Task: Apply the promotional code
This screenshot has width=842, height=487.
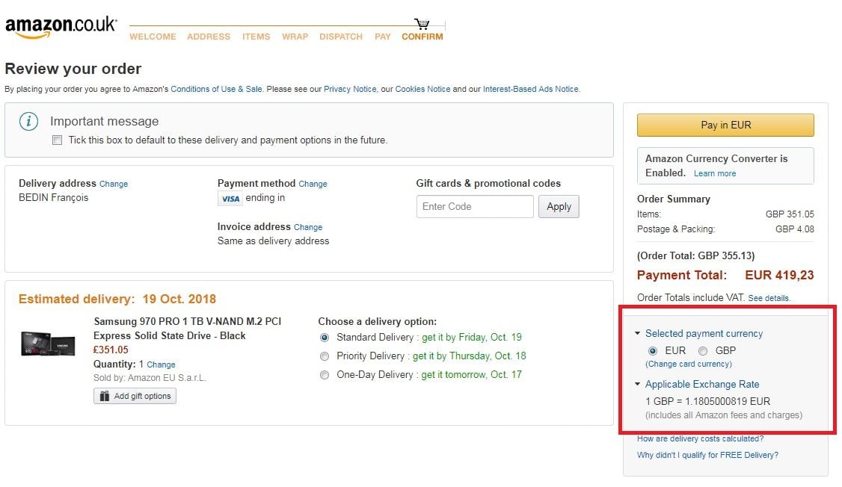Action: (x=559, y=206)
